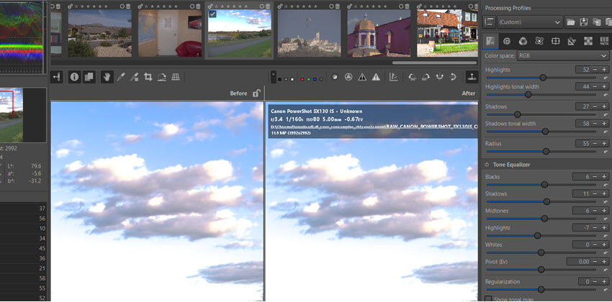This screenshot has width=612, height=302.
Task: Select the Hand navigation tool
Action: [107, 77]
